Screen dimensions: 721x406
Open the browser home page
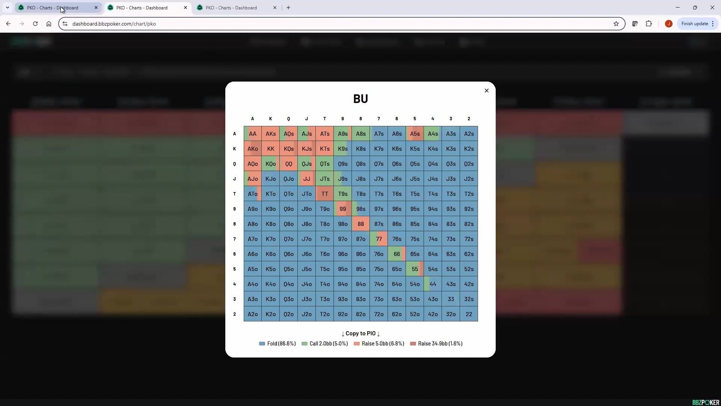(x=48, y=23)
